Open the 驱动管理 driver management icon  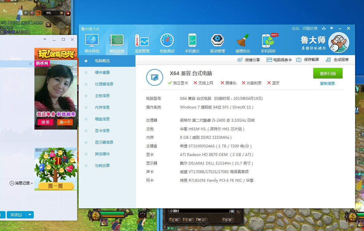point(217,44)
